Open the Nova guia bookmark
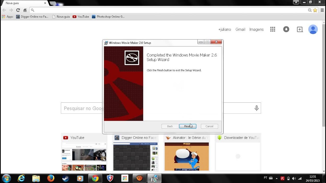The width and height of the screenshot is (326, 183). pos(61,17)
